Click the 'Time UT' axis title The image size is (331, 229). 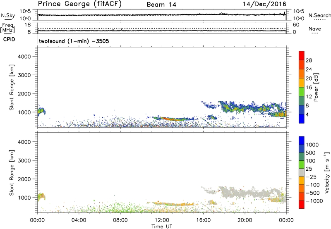click(162, 227)
